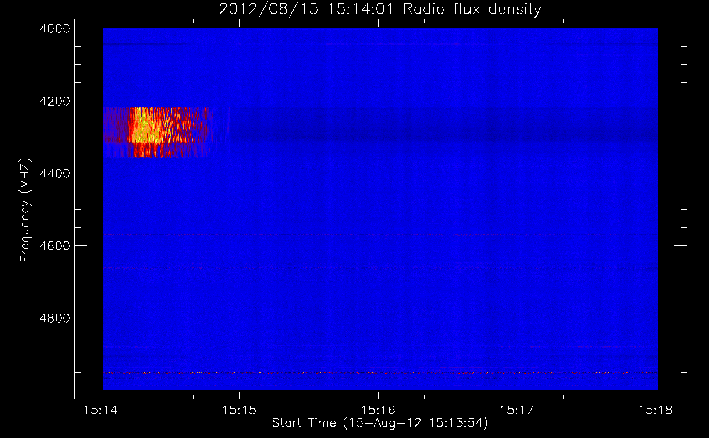Click the 15:18 time tick label

click(656, 410)
